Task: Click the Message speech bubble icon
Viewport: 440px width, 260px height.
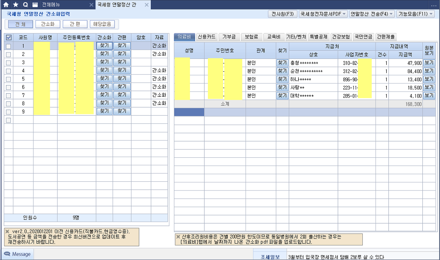Action: click(7, 254)
